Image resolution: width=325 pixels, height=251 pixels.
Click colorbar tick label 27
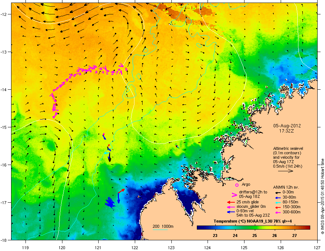point(295,235)
